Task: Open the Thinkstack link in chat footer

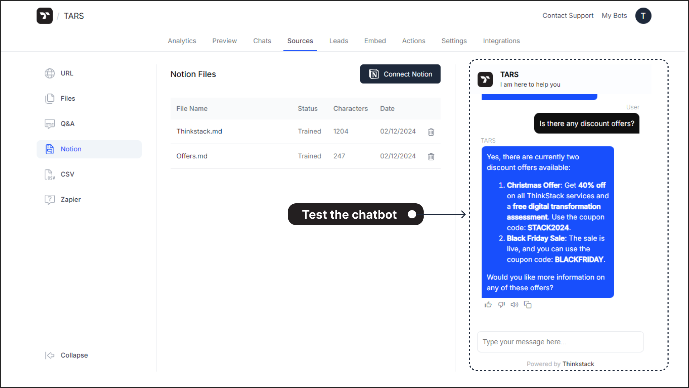Action: click(x=578, y=364)
